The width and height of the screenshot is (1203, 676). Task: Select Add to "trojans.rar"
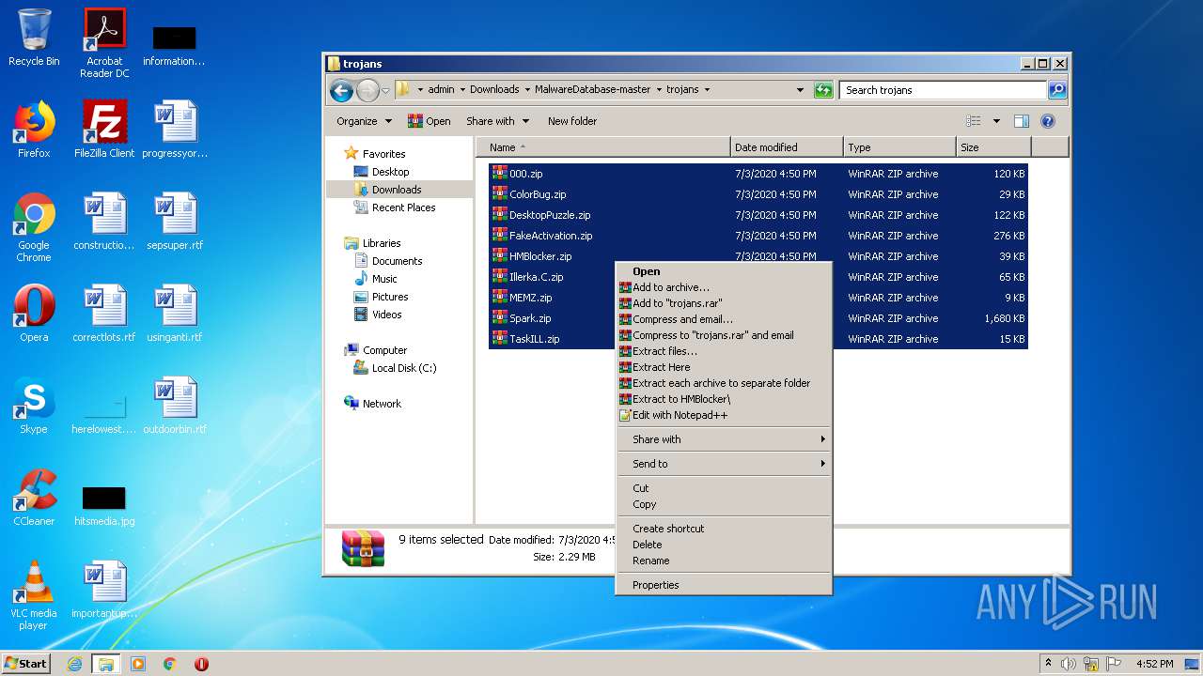pyautogui.click(x=724, y=303)
